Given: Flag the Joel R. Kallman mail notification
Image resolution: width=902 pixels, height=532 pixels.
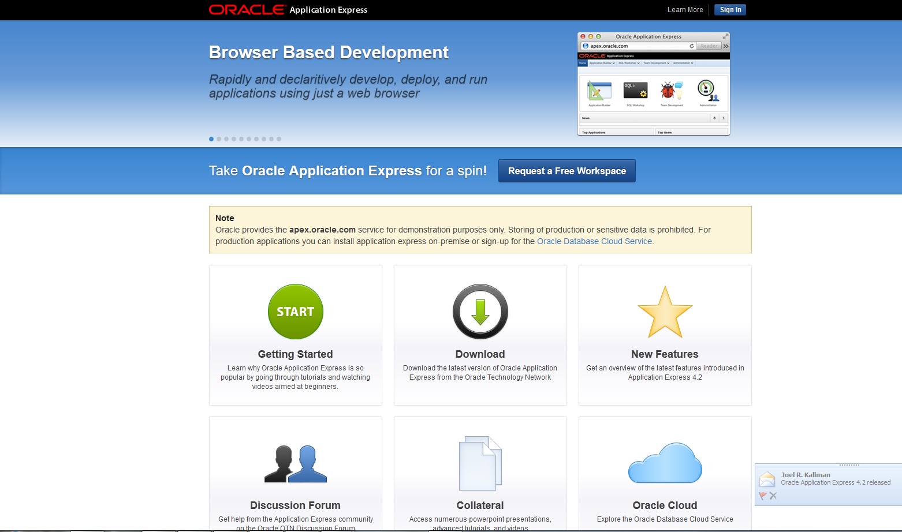Looking at the screenshot, I should click(763, 496).
